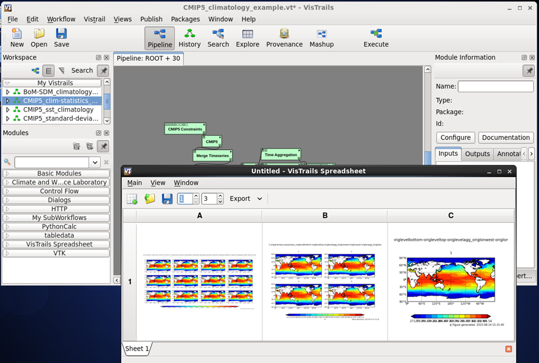Expand the CMIP5_sst_climatology vistrail
This screenshot has width=539, height=363.
click(8, 110)
